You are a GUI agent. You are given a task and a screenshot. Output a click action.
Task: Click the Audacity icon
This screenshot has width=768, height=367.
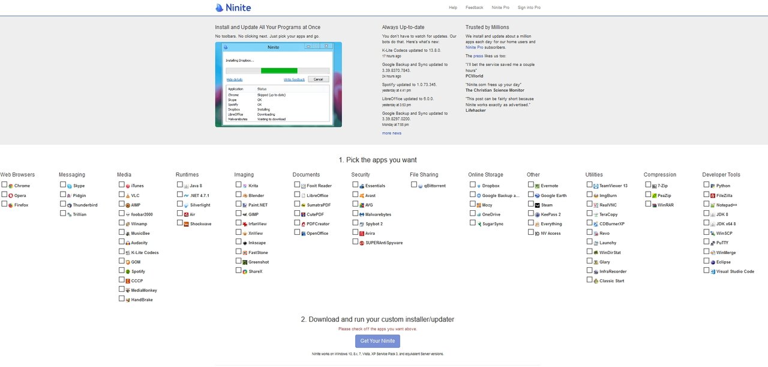pos(128,243)
